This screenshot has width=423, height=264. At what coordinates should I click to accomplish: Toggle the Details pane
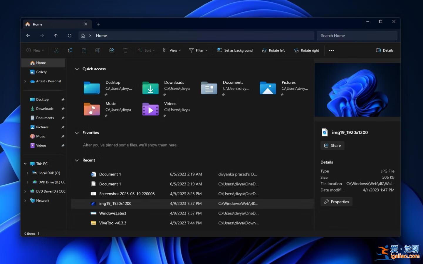[x=385, y=50]
